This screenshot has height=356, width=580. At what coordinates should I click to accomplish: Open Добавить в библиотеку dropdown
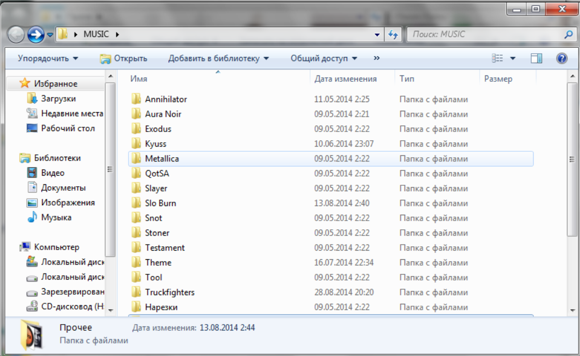218,59
